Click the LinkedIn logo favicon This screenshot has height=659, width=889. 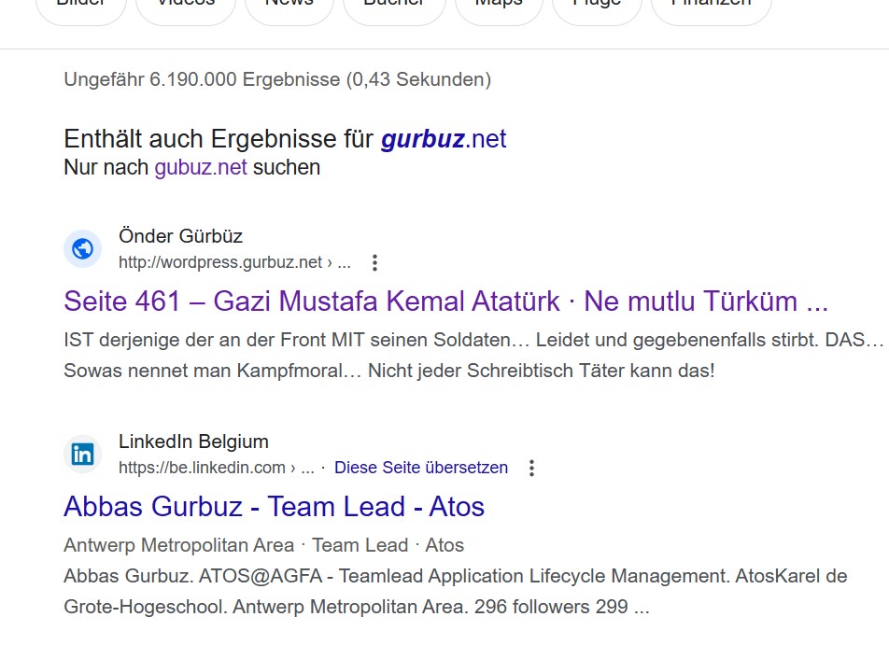point(83,454)
